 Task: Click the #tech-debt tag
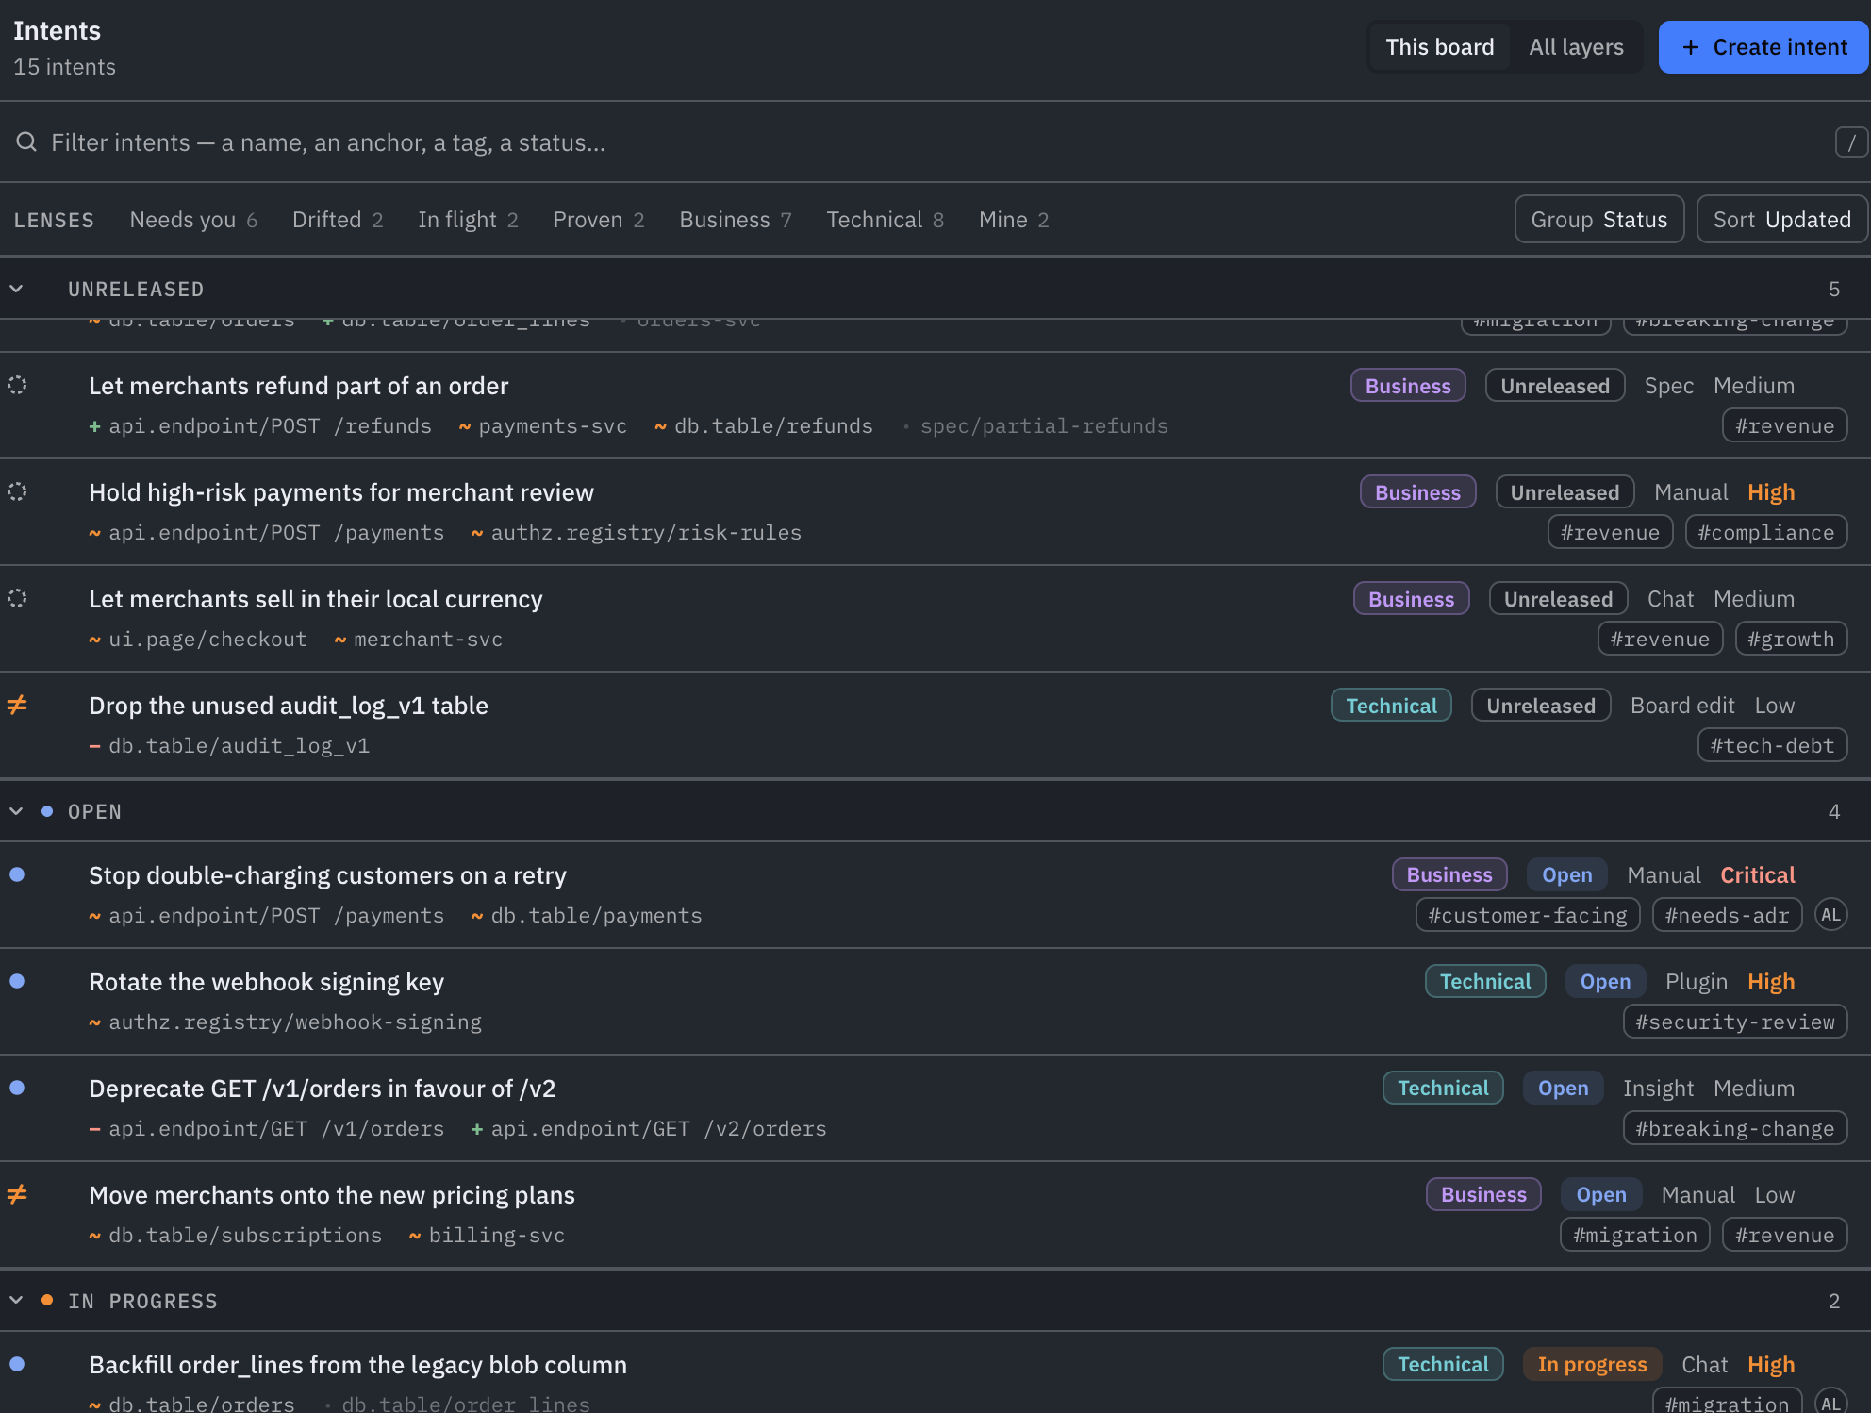tap(1772, 745)
